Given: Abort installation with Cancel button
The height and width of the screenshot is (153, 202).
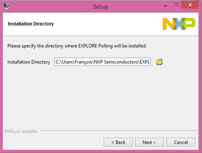Looking at the screenshot, I should pyautogui.click(x=181, y=142).
